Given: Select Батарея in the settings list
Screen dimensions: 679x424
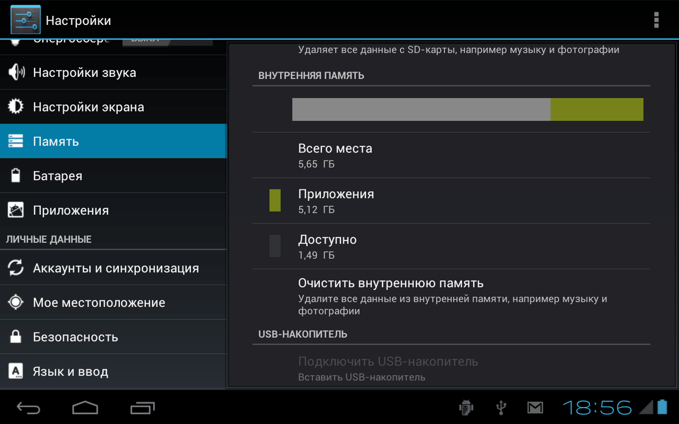Looking at the screenshot, I should point(113,176).
